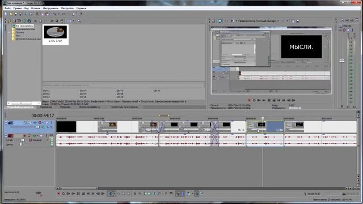Toggle Enable Snapping in bottom toolbar
This screenshot has height=204, width=363.
pyautogui.click(x=178, y=193)
